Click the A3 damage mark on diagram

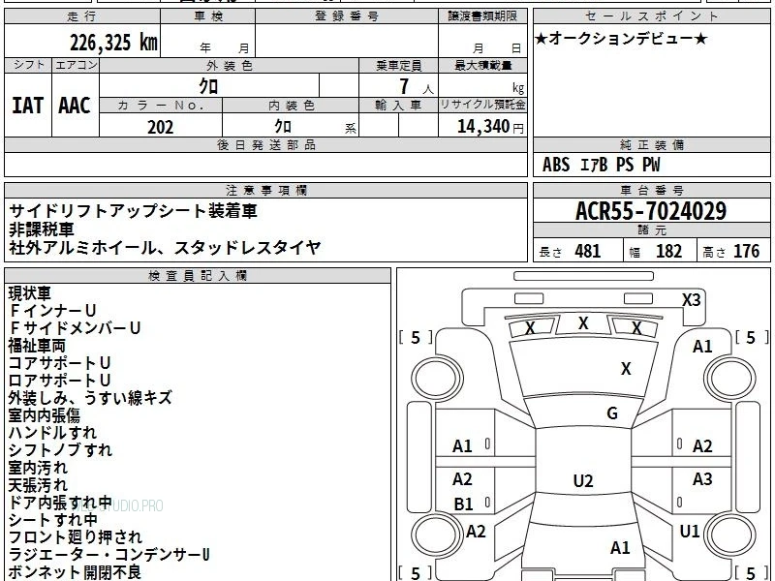(702, 478)
